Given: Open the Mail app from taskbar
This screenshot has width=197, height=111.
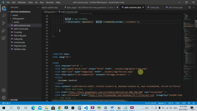Looking at the screenshot, I should pyautogui.click(x=40, y=108).
